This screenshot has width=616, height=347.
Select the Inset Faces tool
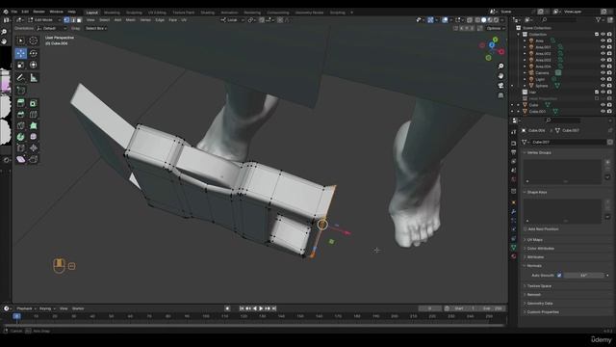click(34, 103)
